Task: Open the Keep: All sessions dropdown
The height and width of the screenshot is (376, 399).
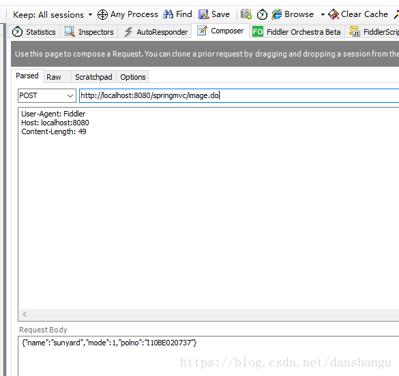Action: pyautogui.click(x=53, y=15)
